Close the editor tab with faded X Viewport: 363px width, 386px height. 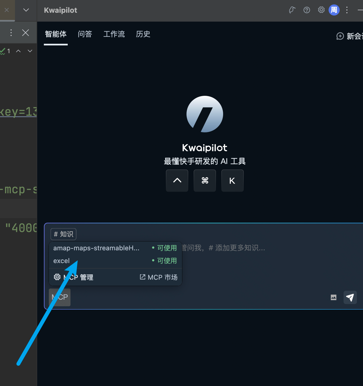7,10
